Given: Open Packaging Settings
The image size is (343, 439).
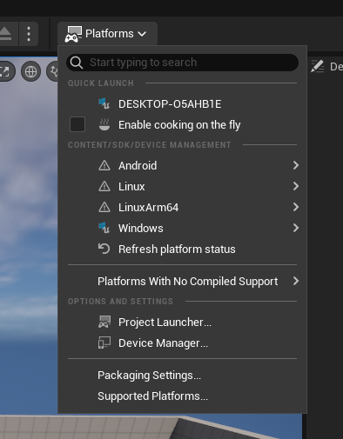Looking at the screenshot, I should pos(182,376).
